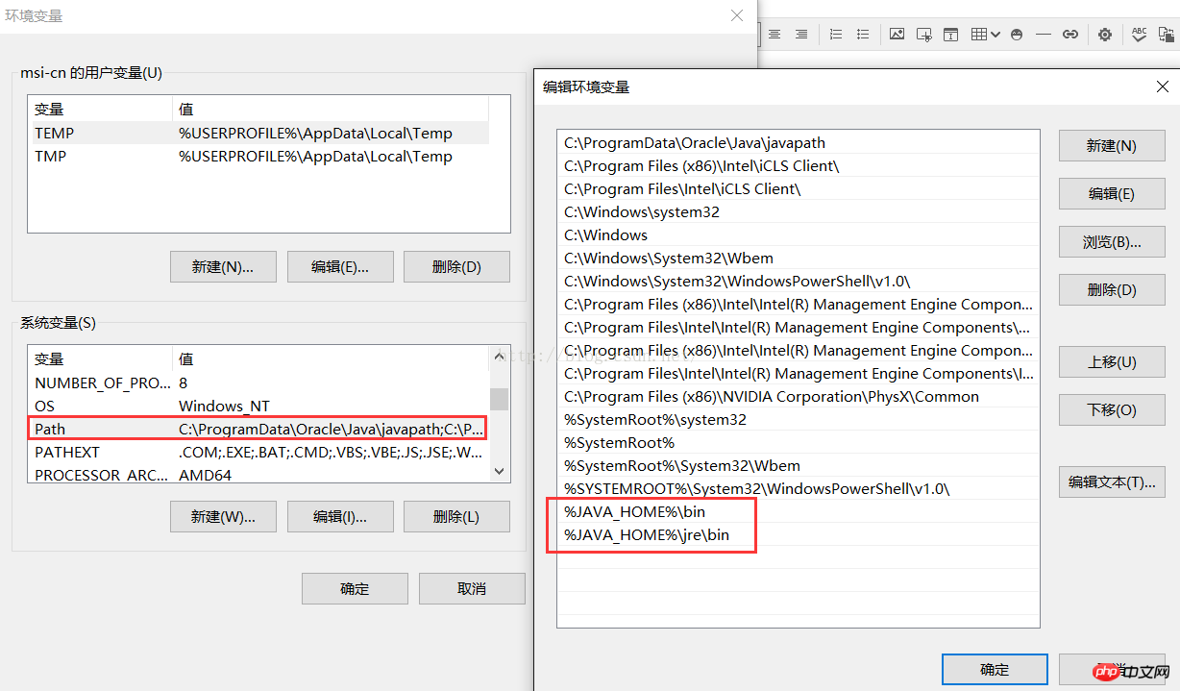
Task: Click 取消 in environment variables window
Action: click(472, 588)
